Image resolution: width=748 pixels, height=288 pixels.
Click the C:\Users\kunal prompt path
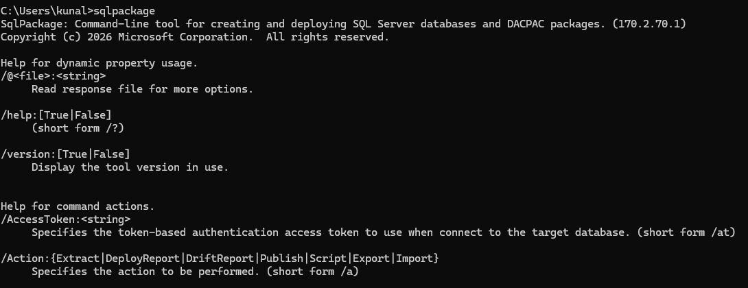point(47,11)
